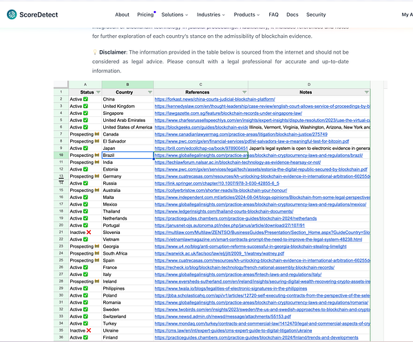Image resolution: width=413 pixels, height=342 pixels.
Task: Click the green checkmark in China's status
Action: point(85,99)
